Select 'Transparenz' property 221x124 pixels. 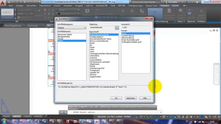(95, 70)
